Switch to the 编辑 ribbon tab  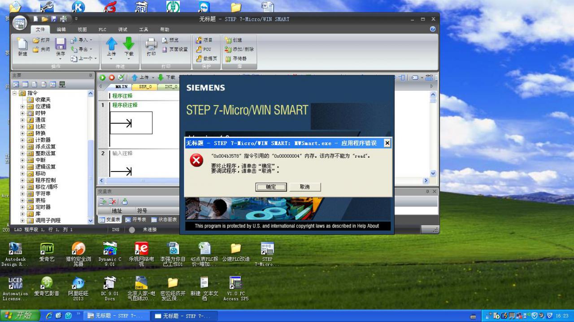click(x=61, y=30)
